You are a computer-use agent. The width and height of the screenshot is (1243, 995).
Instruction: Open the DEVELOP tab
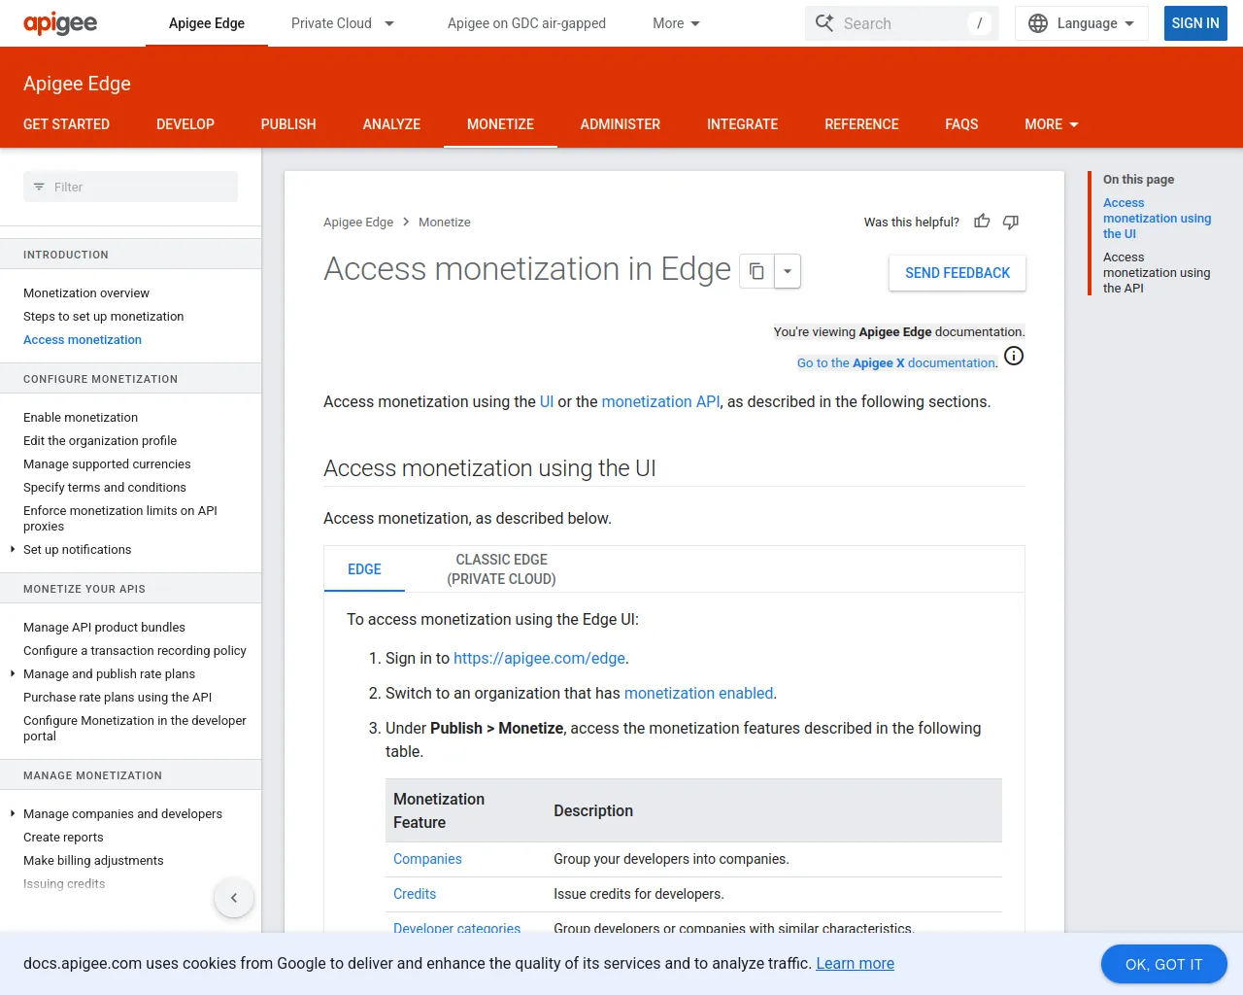[185, 124]
